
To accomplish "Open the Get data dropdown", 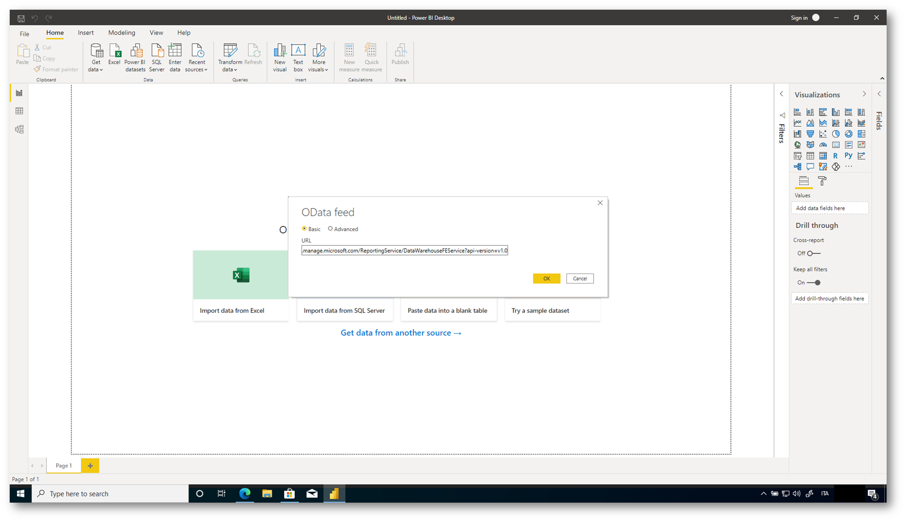I will [x=96, y=58].
